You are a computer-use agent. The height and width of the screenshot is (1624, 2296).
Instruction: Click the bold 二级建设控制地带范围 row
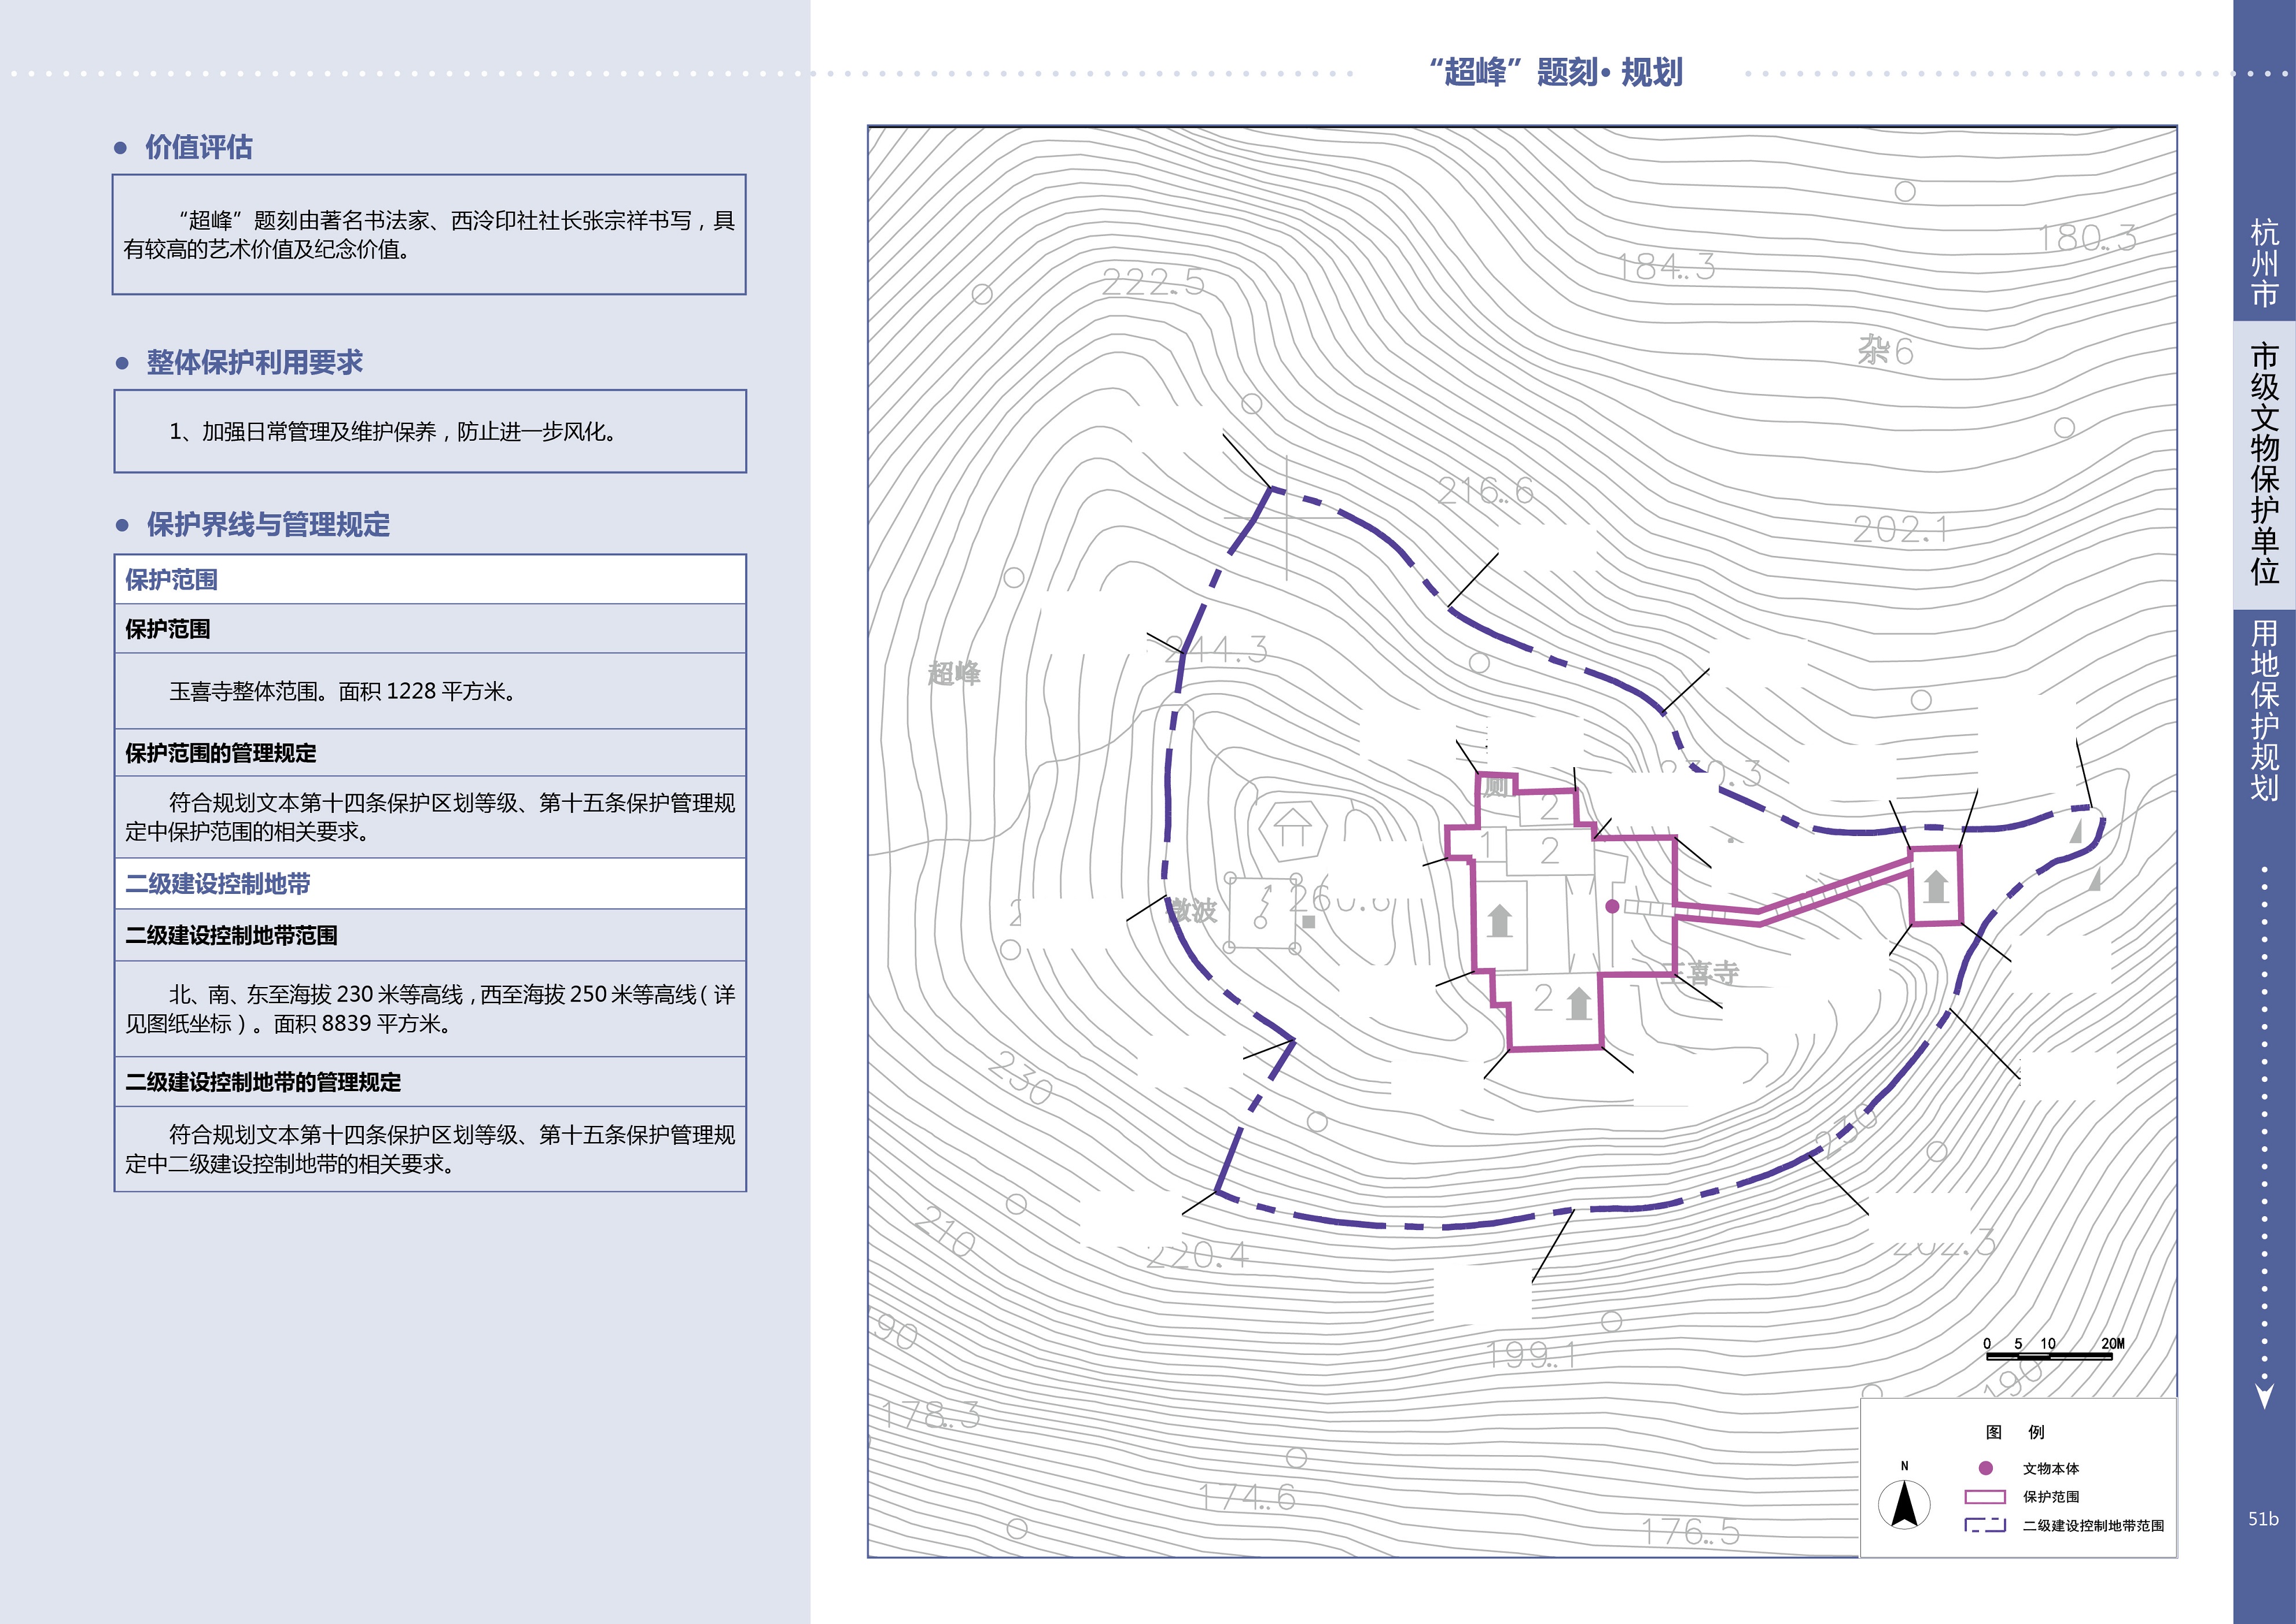430,935
